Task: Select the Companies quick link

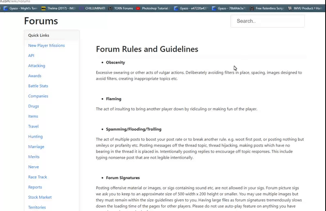Action: 38,96
